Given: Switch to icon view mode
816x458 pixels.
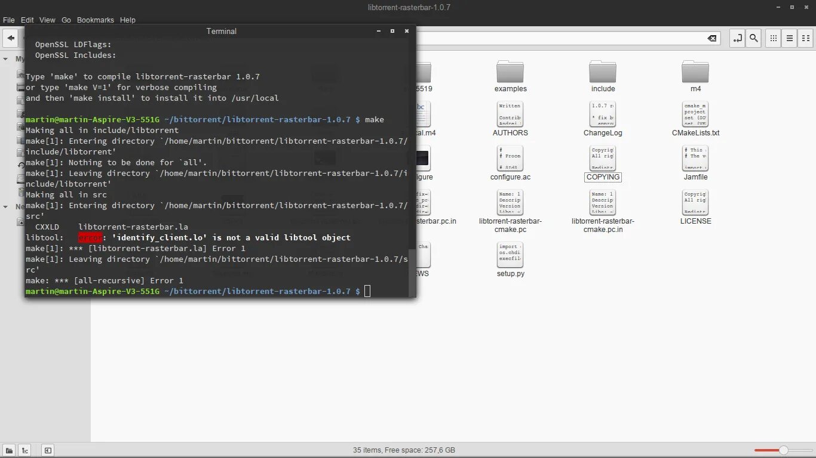Looking at the screenshot, I should (x=773, y=38).
